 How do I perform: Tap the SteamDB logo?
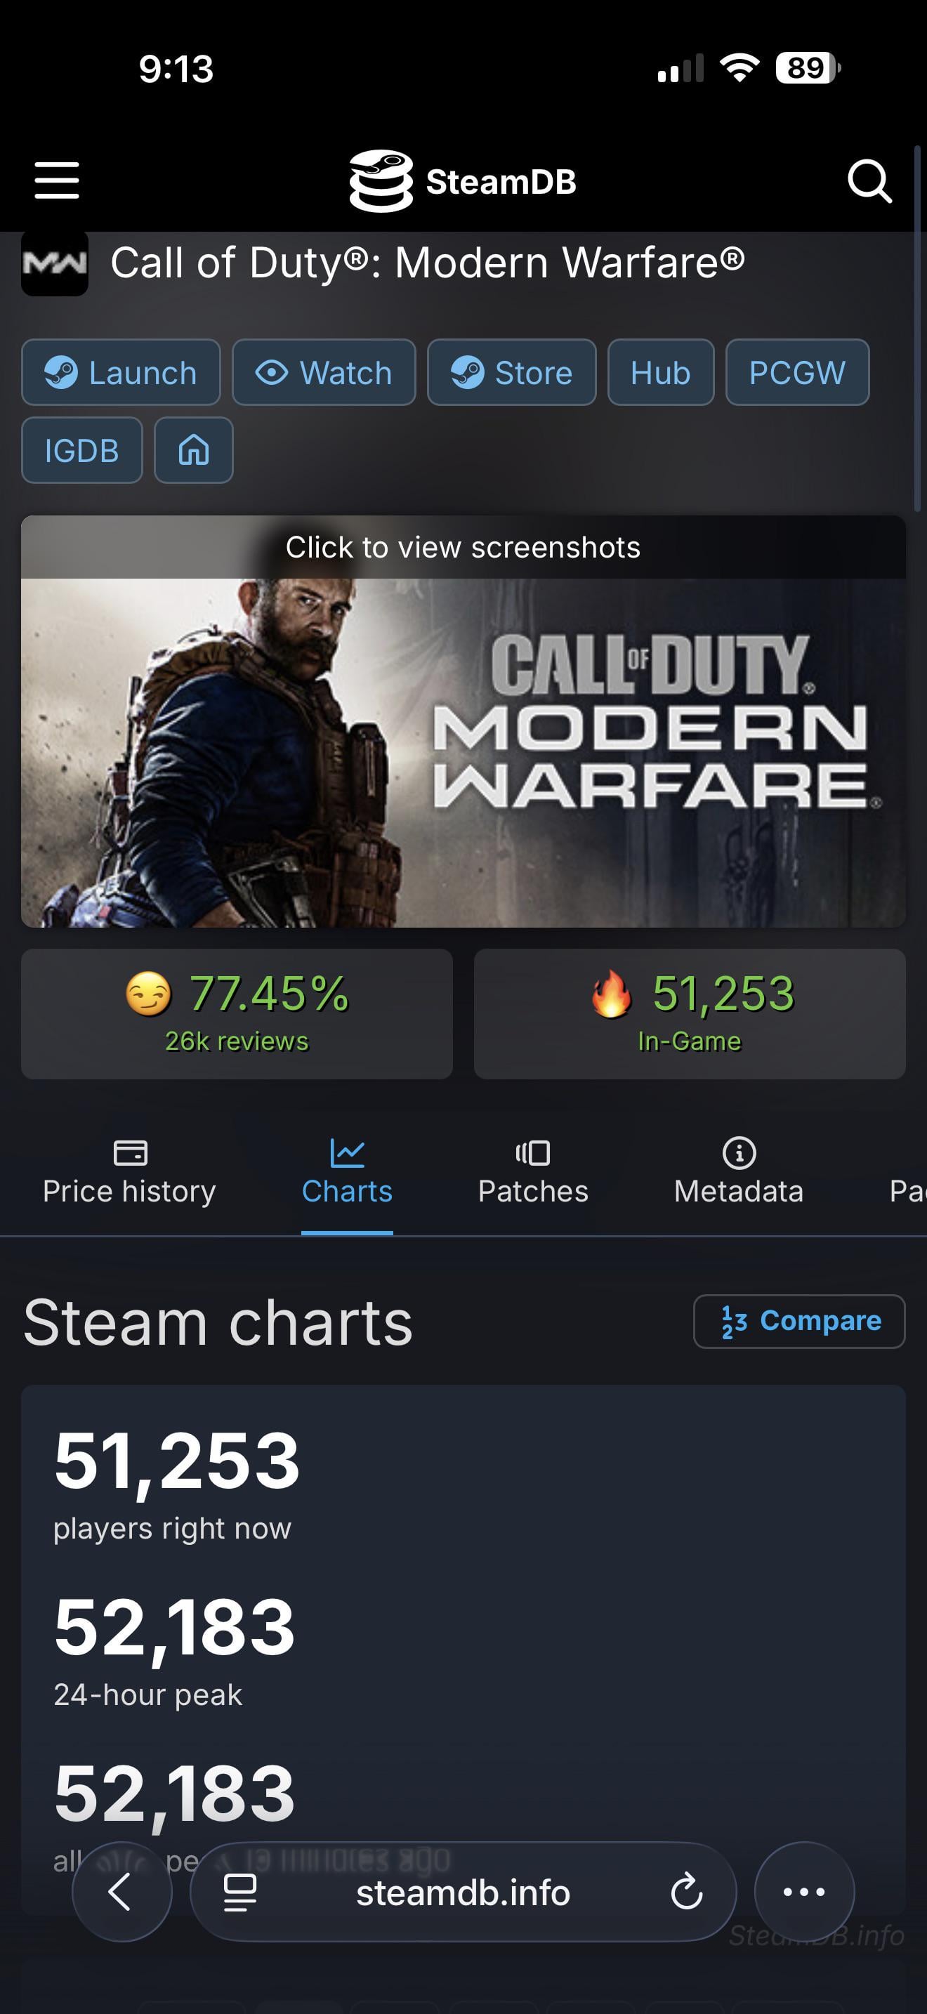[x=463, y=181]
